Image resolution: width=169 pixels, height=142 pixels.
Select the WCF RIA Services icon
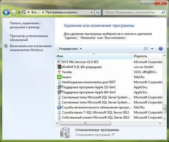point(59,62)
